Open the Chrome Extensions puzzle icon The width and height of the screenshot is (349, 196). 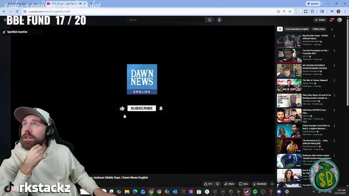click(x=312, y=11)
